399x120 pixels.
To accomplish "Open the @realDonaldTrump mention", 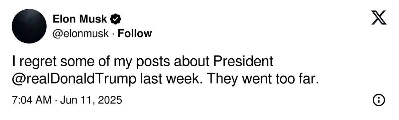I will [x=74, y=79].
